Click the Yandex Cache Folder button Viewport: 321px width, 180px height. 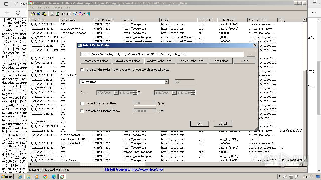click(159, 61)
